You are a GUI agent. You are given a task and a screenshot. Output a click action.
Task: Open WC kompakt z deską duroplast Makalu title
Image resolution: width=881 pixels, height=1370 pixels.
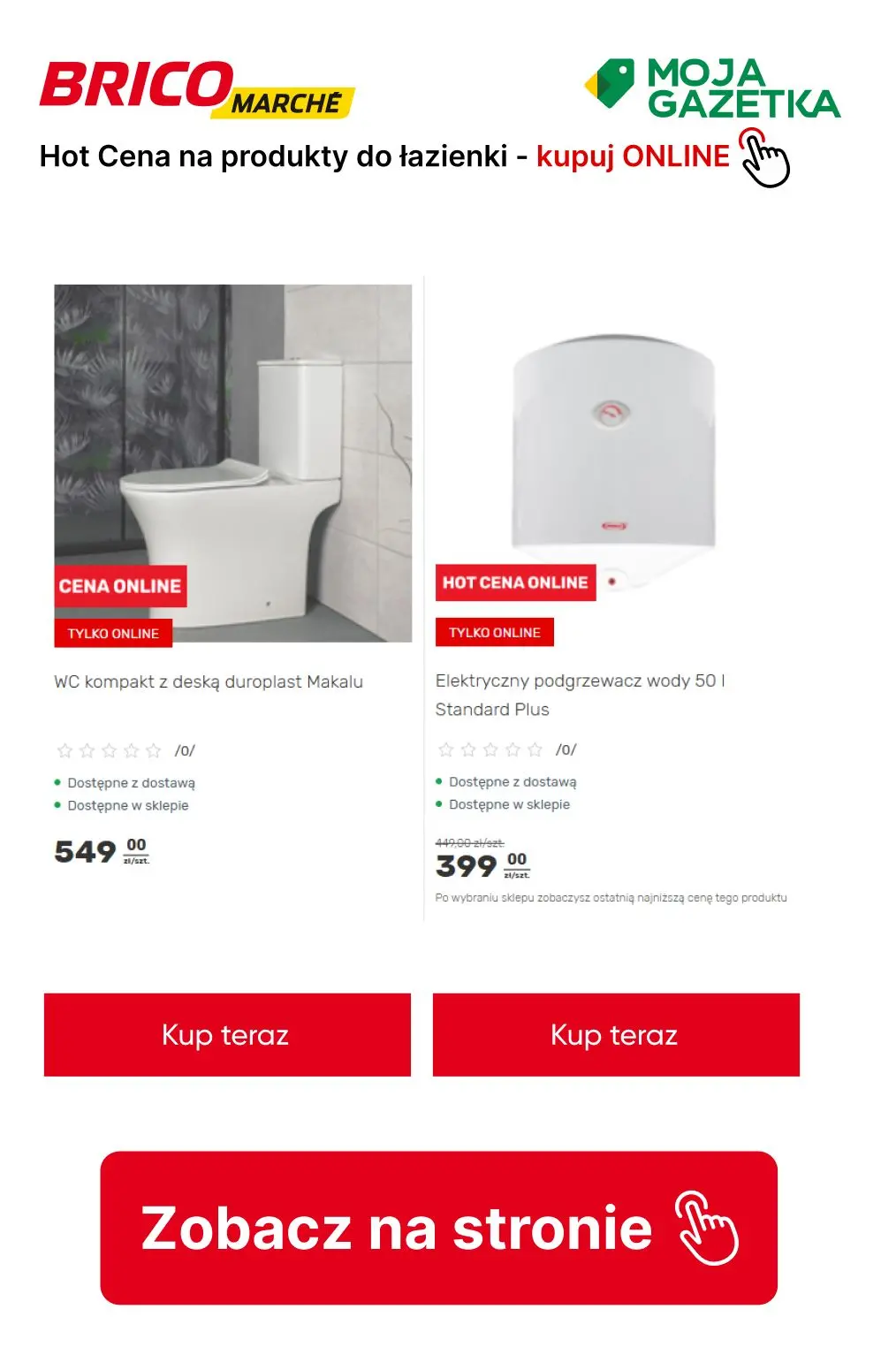[209, 681]
